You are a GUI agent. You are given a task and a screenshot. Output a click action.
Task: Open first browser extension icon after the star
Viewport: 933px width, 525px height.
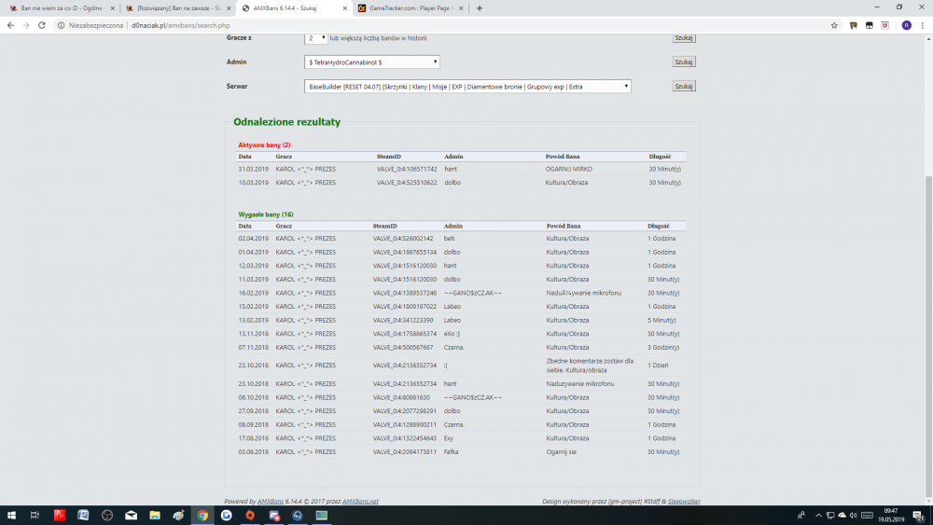click(854, 25)
